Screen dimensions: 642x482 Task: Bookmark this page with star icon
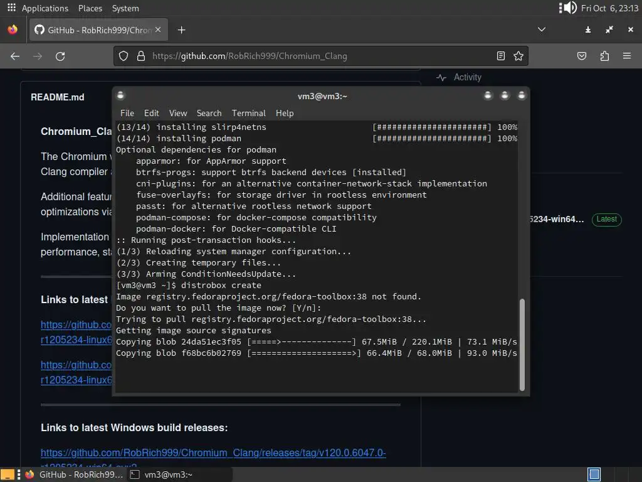click(518, 56)
